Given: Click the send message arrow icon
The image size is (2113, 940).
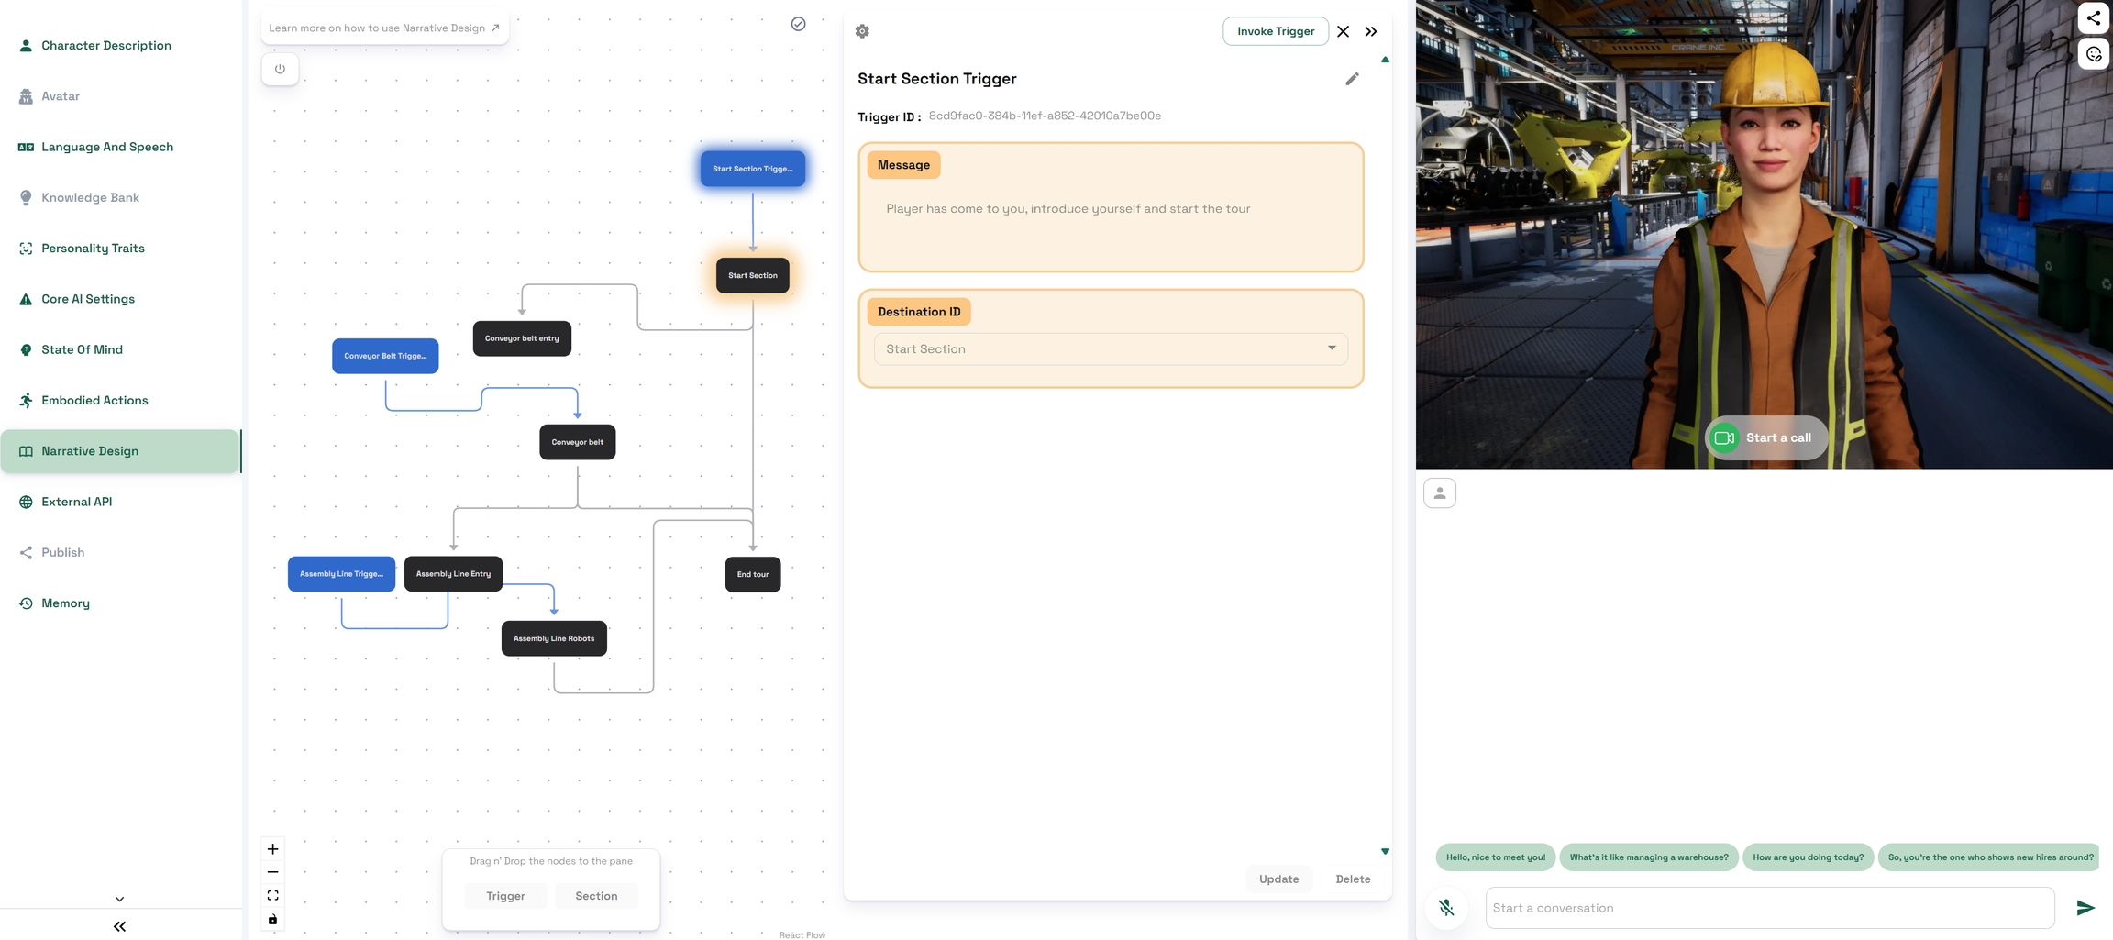Looking at the screenshot, I should click(2085, 908).
